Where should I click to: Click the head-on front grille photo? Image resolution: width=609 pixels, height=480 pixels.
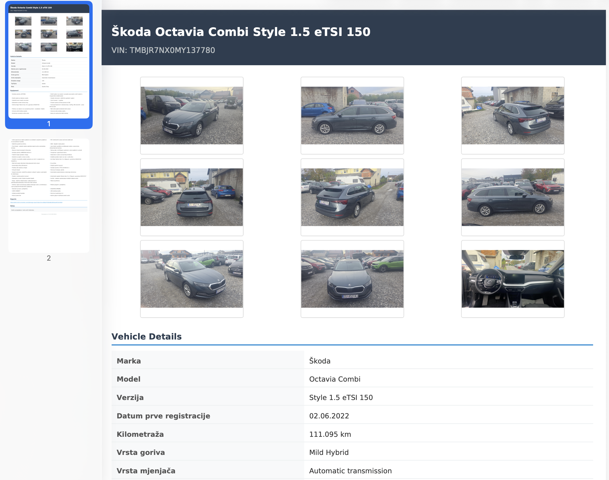[x=352, y=279]
